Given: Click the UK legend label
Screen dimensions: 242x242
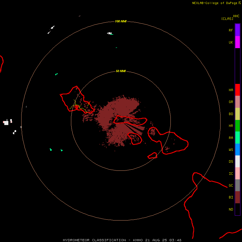Looking at the screenshot, I should (231, 42).
